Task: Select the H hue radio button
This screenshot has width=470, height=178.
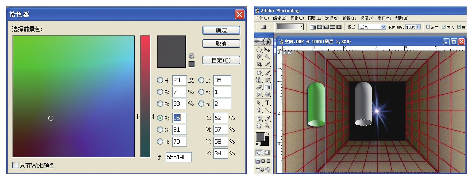Action: click(x=160, y=80)
